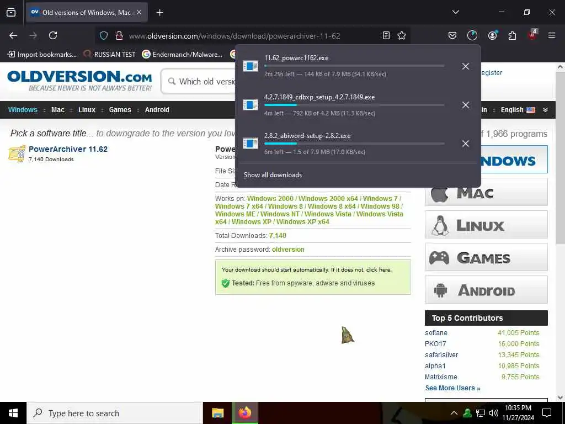Open the Windows Start menu
Screen dimensions: 565x424
pos(13,413)
